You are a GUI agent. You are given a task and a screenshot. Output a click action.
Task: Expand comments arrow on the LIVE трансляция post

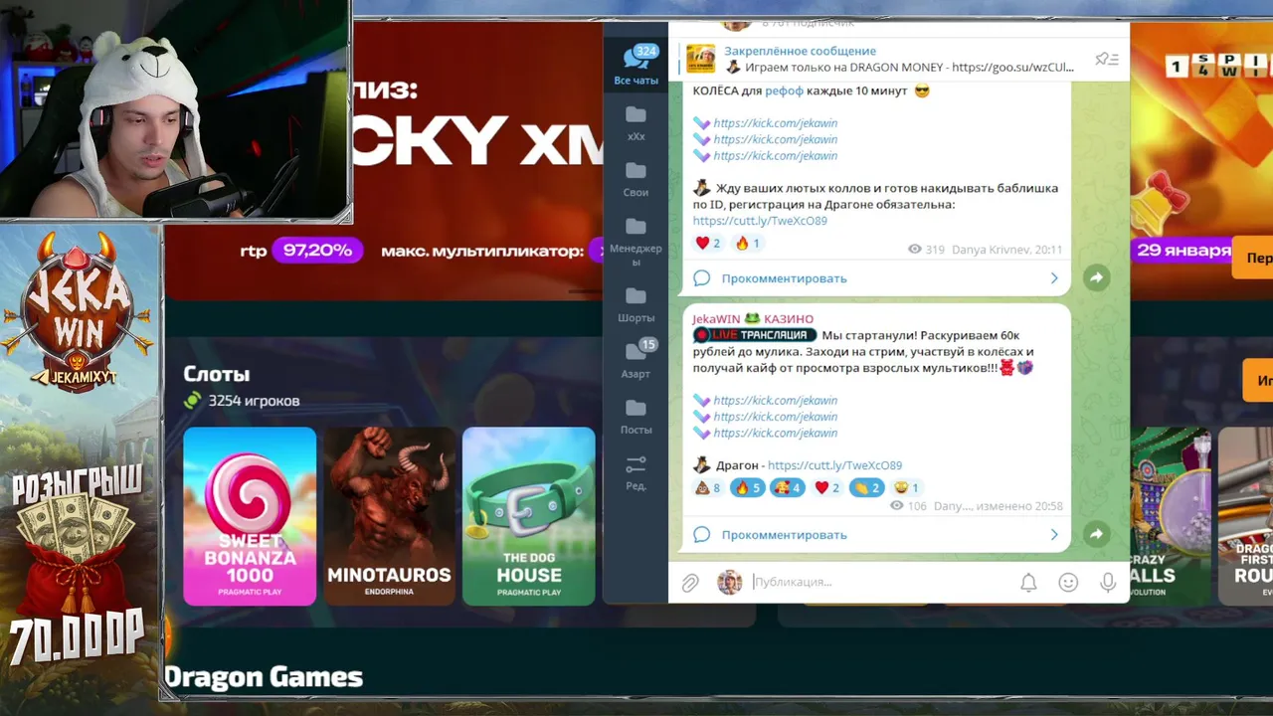coord(1054,535)
